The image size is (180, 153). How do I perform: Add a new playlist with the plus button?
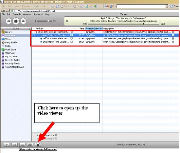click(7, 145)
